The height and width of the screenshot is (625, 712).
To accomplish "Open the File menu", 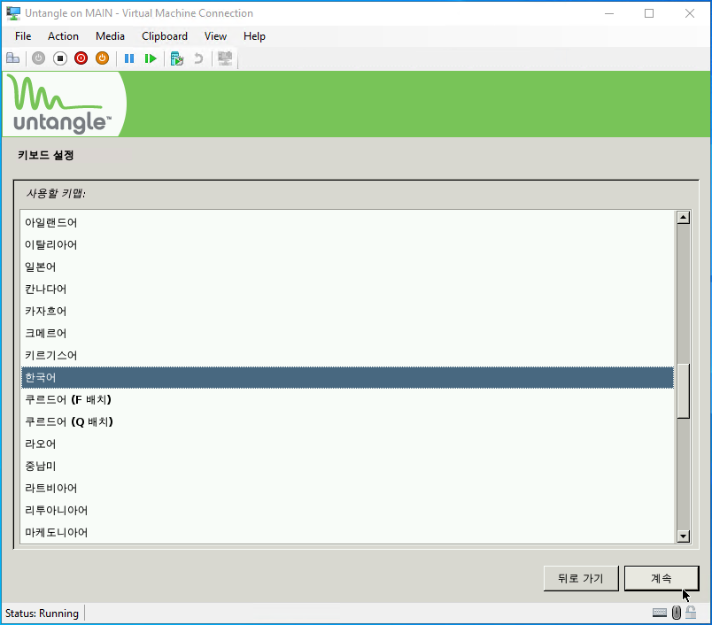I will [x=23, y=36].
